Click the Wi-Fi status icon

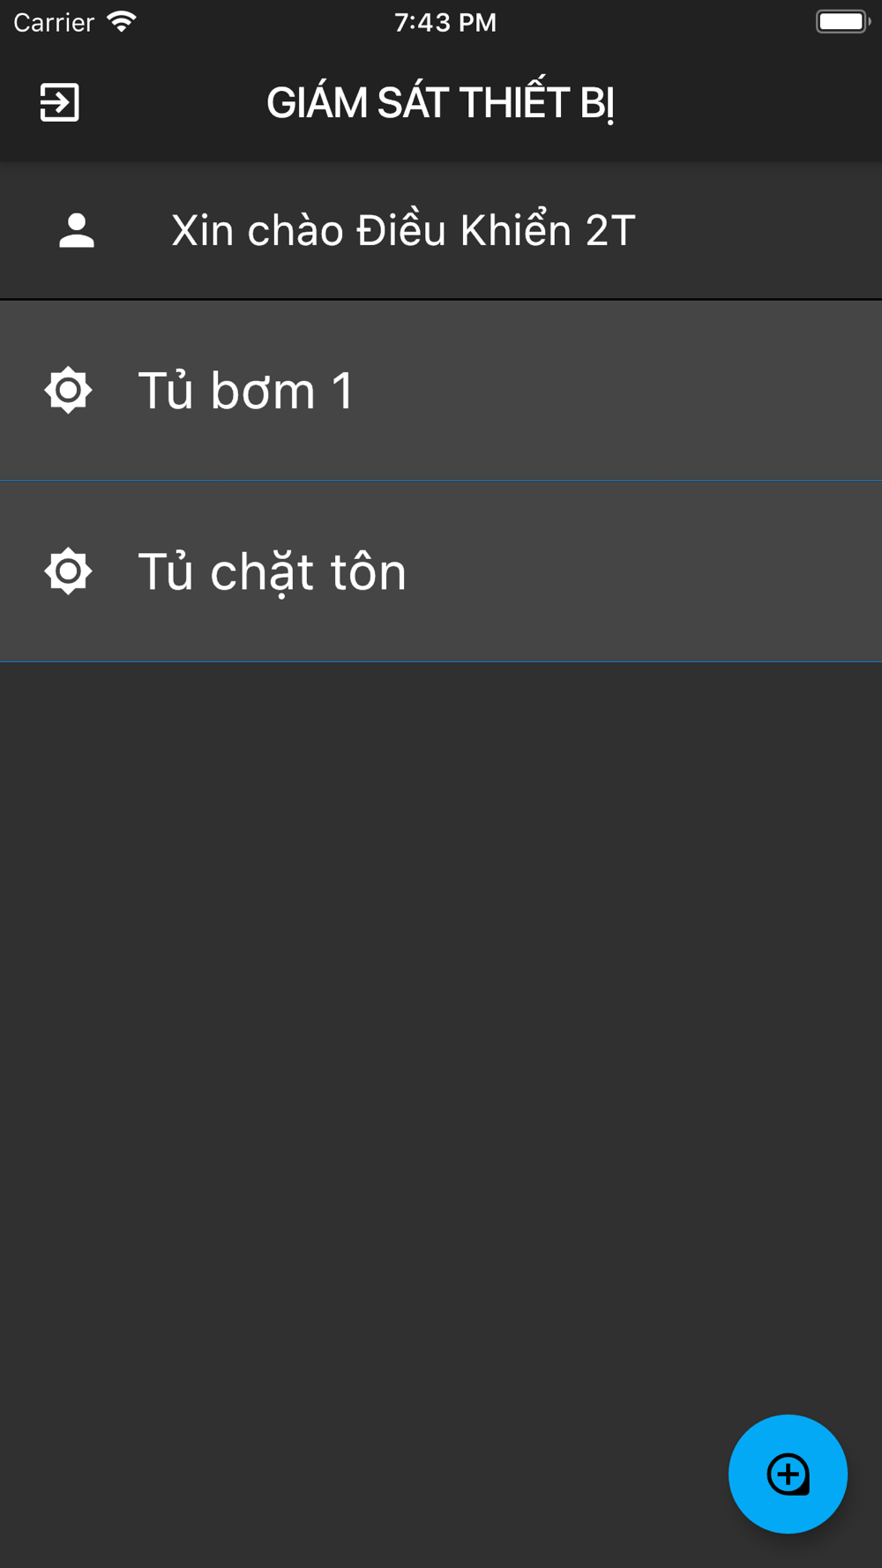click(122, 21)
